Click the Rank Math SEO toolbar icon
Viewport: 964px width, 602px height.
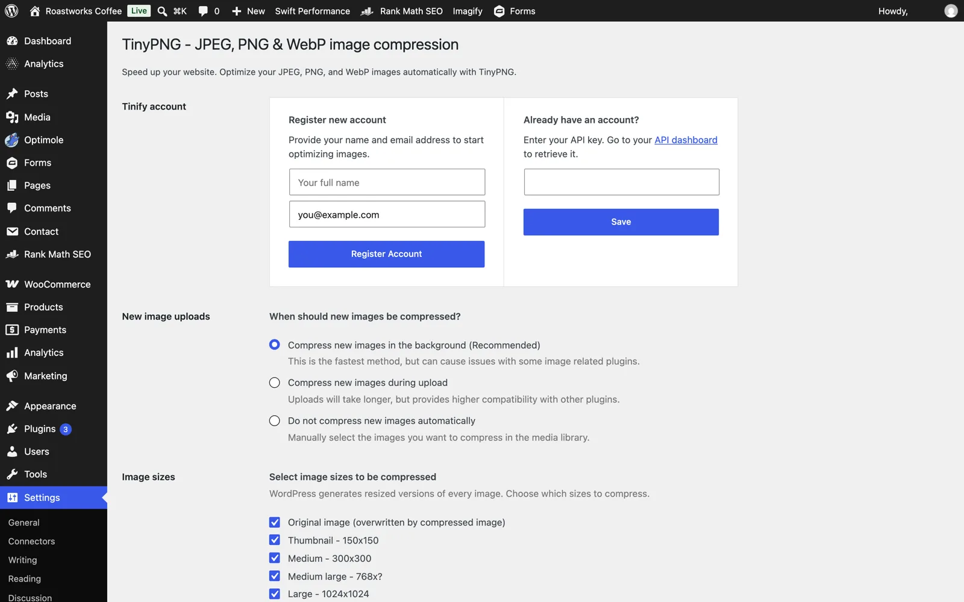click(367, 11)
